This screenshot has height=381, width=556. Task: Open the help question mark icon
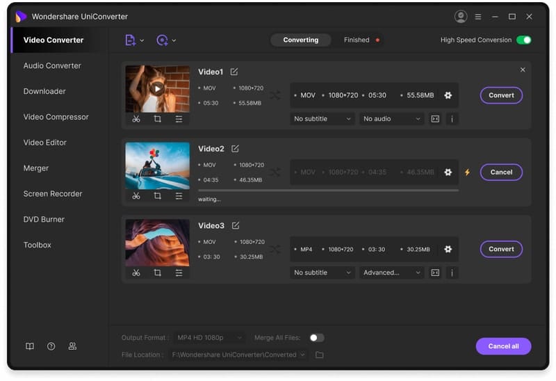pyautogui.click(x=51, y=346)
